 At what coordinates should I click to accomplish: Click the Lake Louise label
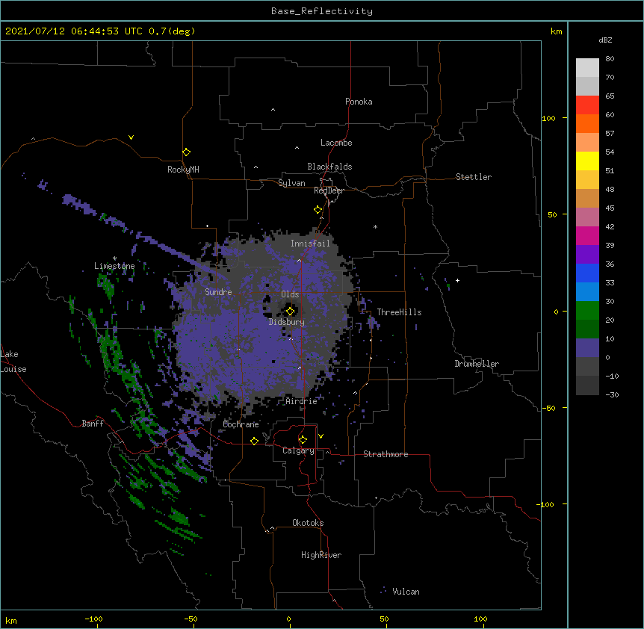tap(13, 362)
